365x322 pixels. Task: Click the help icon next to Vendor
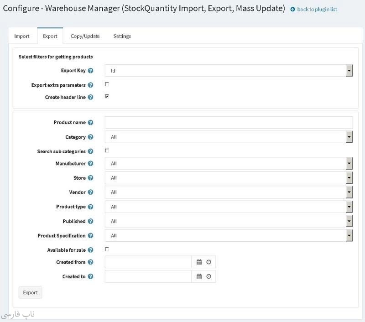90,192
